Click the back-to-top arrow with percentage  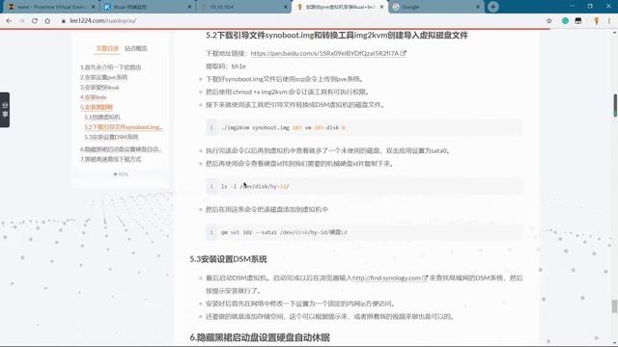tap(121, 173)
